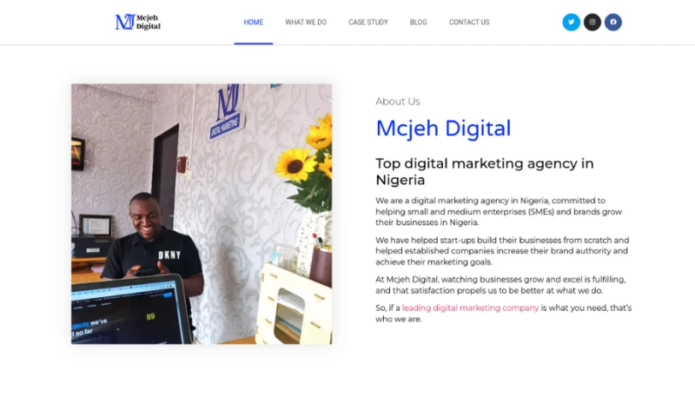Go to the HOME menu item
Image resolution: width=695 pixels, height=417 pixels.
(x=254, y=23)
